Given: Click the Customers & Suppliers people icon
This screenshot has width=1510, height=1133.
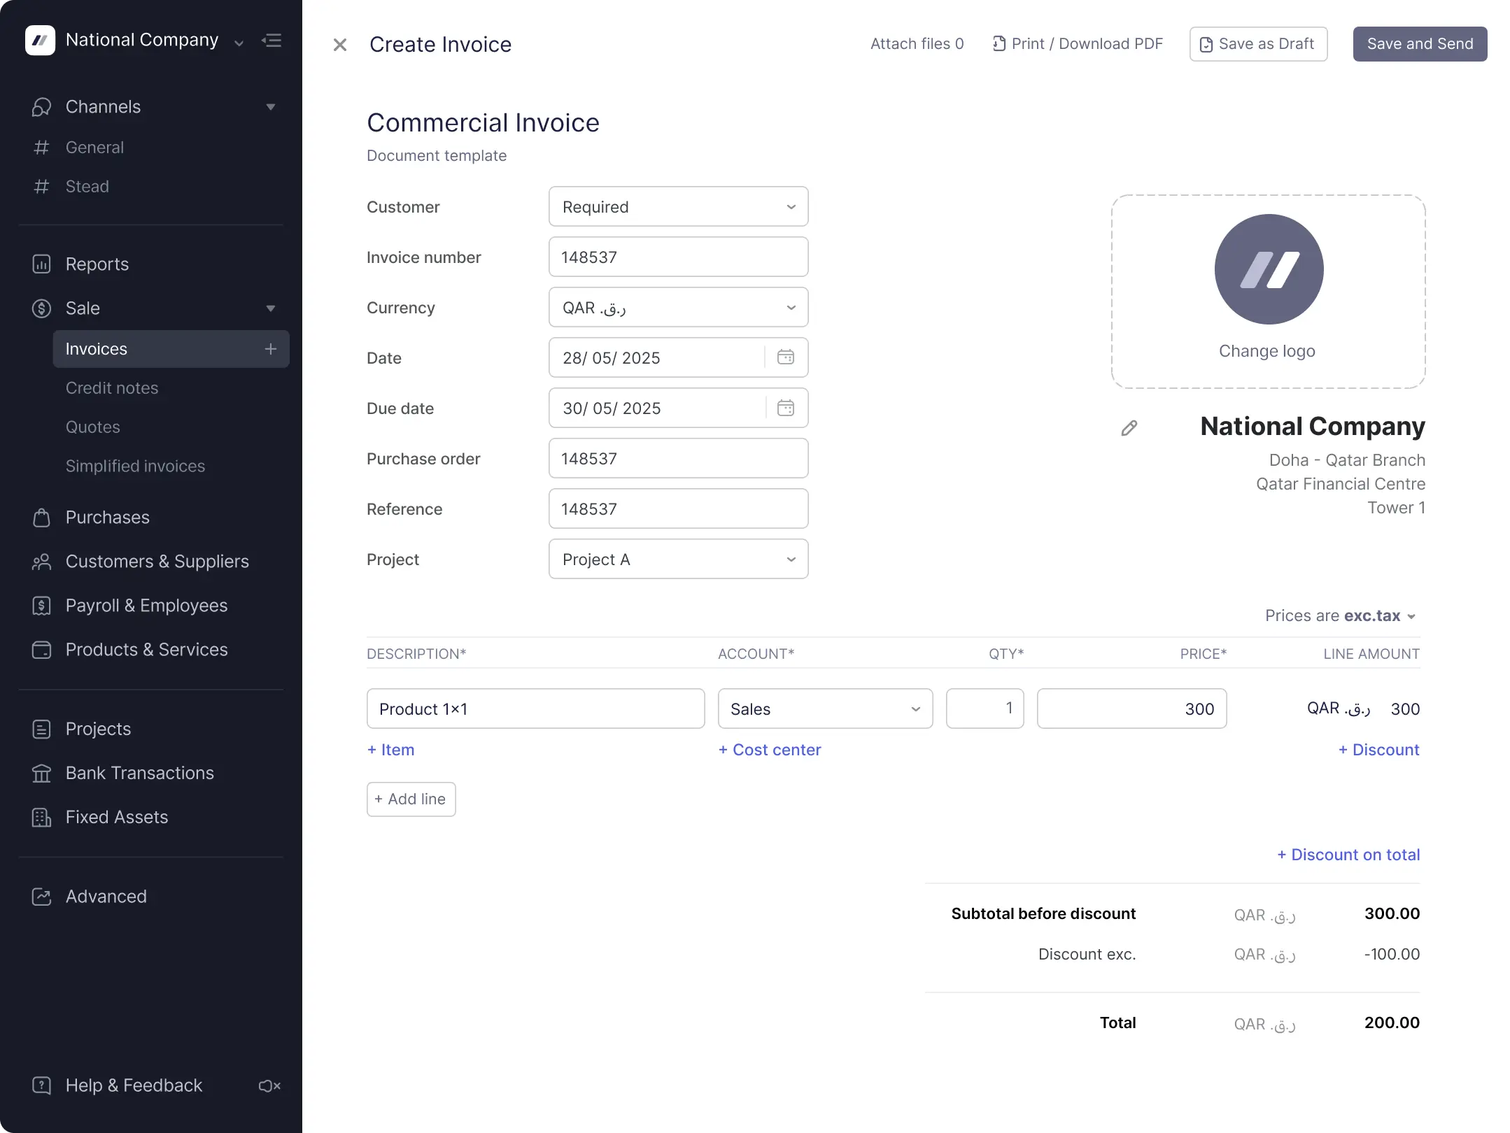Looking at the screenshot, I should coord(41,562).
